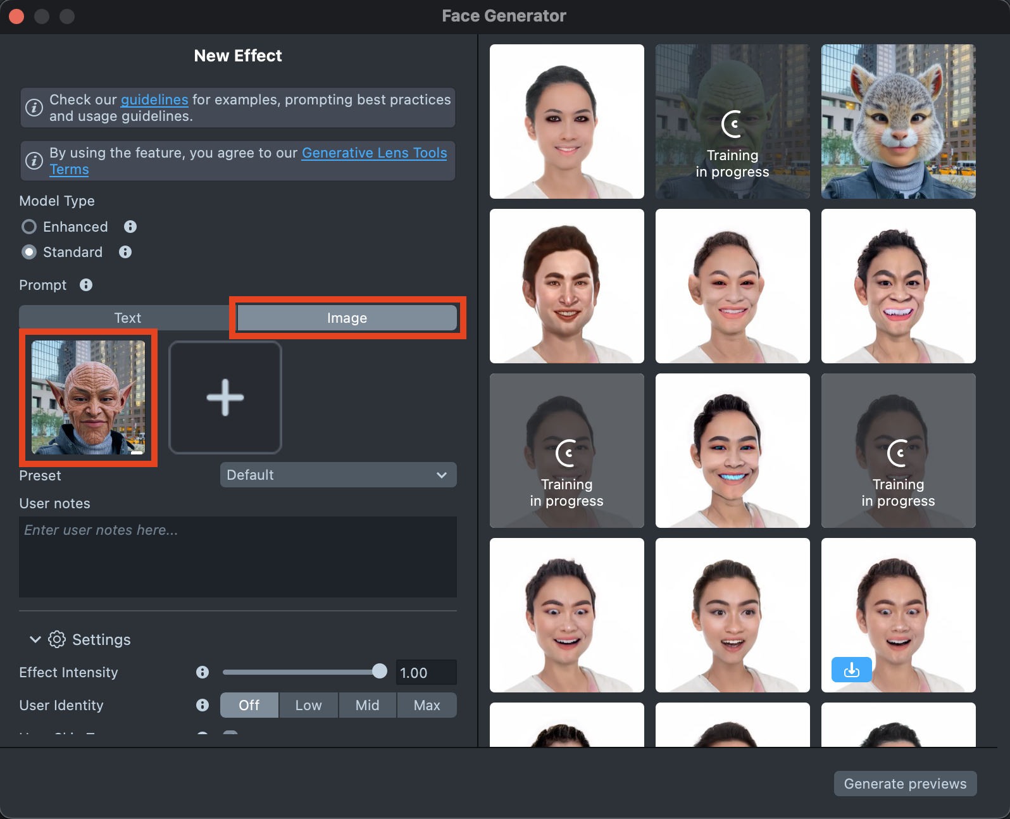The width and height of the screenshot is (1010, 819).
Task: Select the Enhanced model type
Action: pos(29,227)
